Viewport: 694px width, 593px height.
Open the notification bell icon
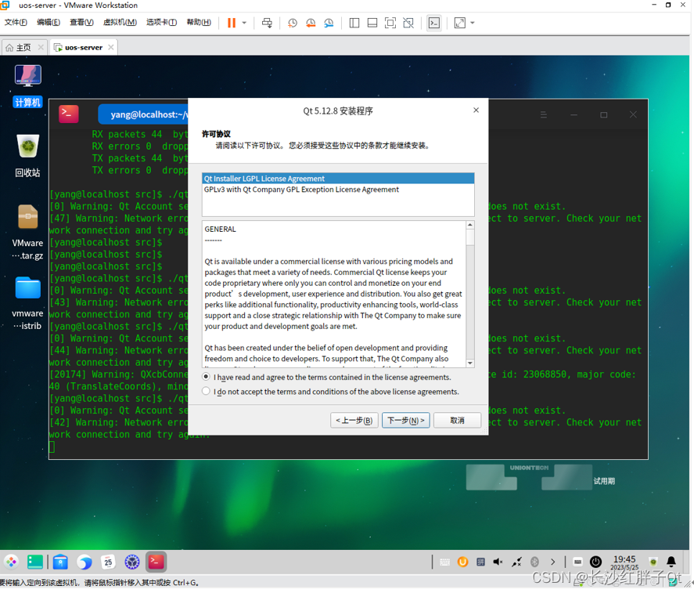(x=671, y=562)
